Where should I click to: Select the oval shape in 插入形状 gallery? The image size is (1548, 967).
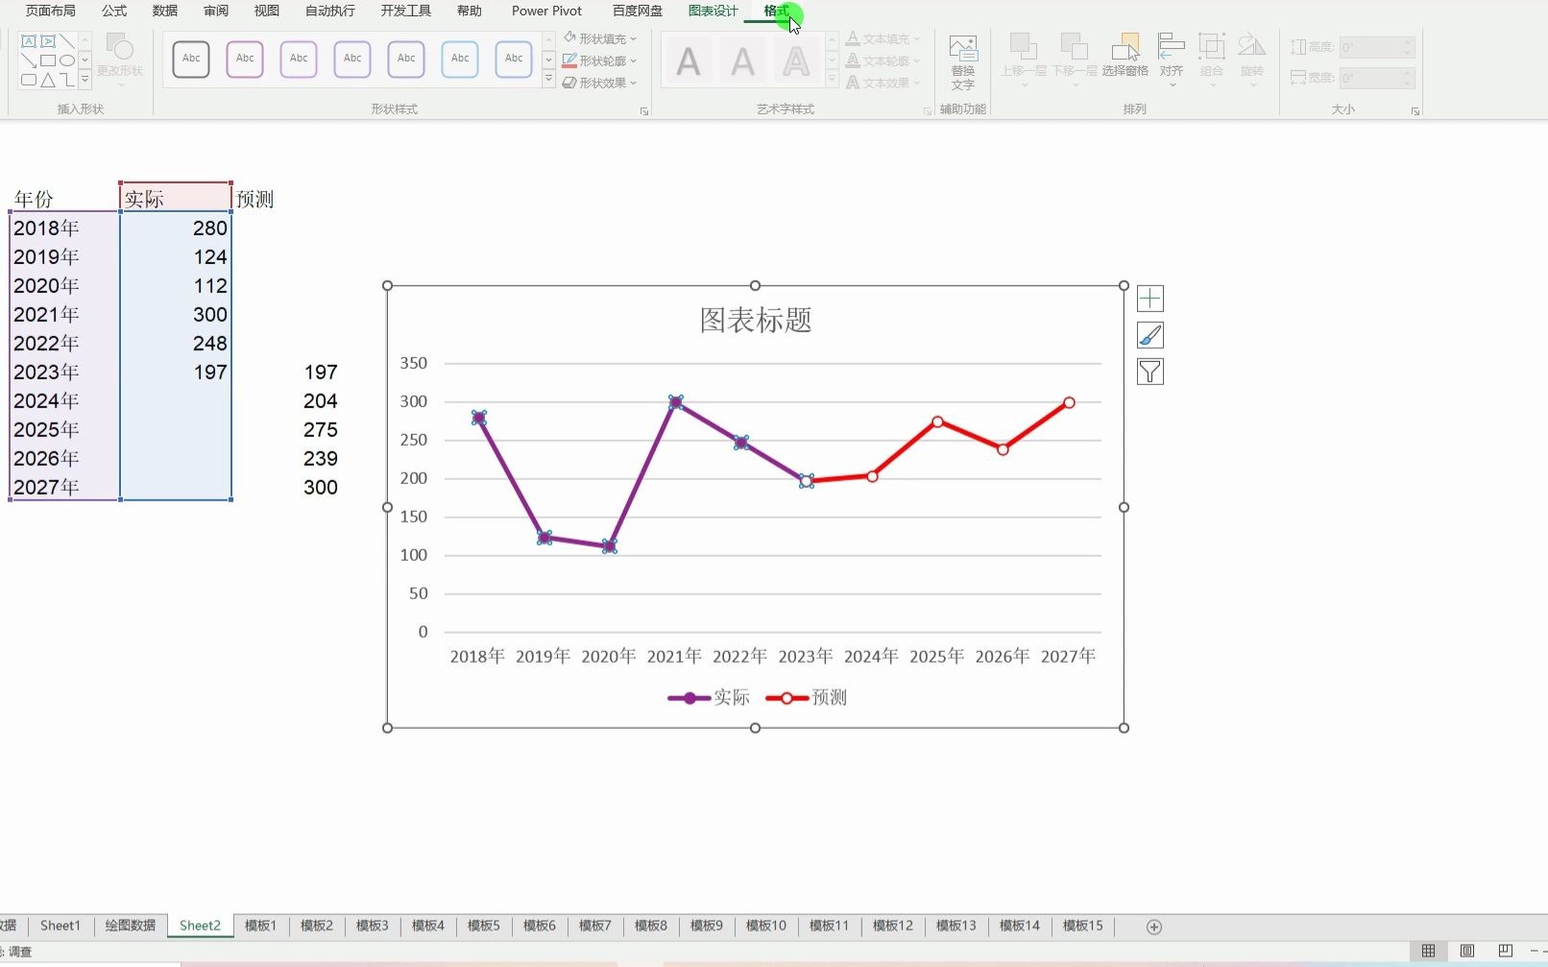[67, 60]
